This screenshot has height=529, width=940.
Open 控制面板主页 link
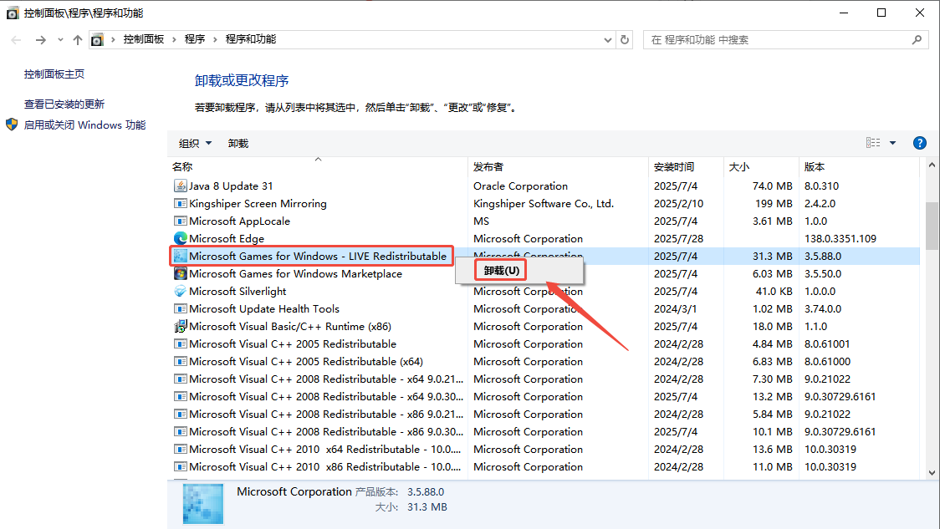[54, 74]
